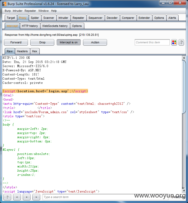Click the #Layer1 CSS selector line
This screenshot has width=188, height=203.
coord(11,150)
